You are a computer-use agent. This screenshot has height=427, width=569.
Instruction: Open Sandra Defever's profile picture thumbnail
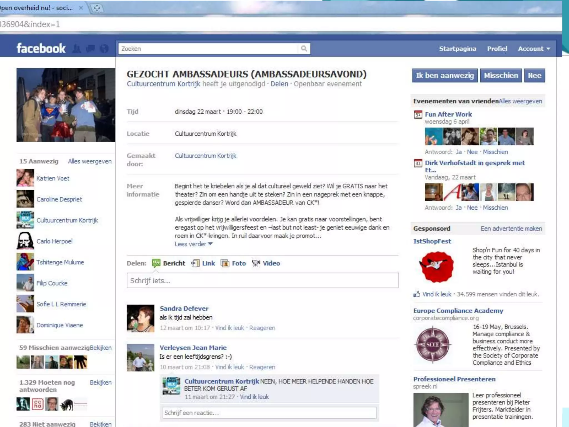[x=140, y=318]
